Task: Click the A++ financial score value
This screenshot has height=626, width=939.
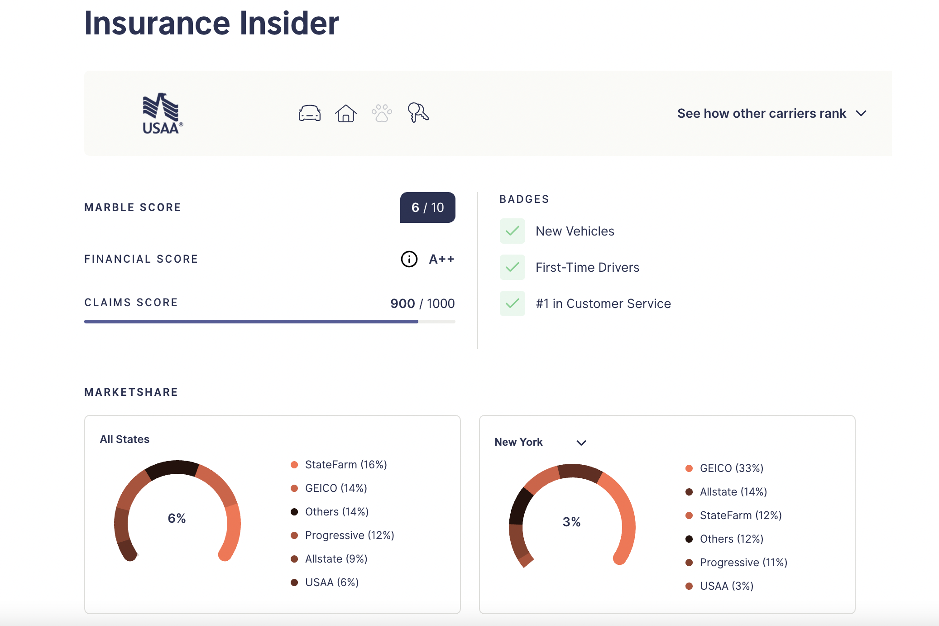Action: coord(442,259)
